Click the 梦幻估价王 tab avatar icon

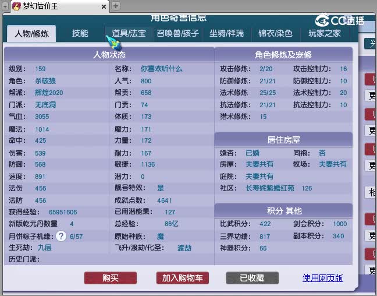16,6
